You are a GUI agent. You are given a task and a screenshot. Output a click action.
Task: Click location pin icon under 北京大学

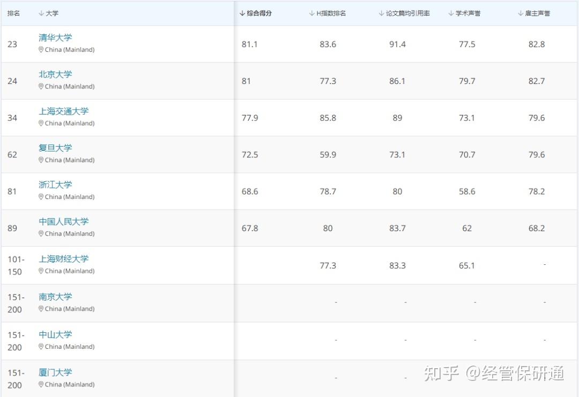tap(41, 86)
